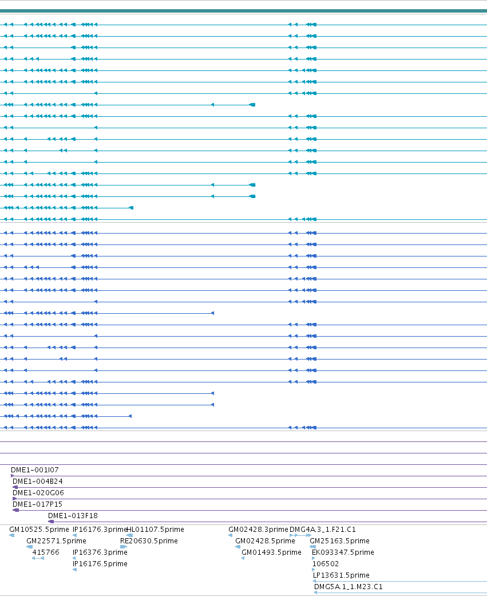This screenshot has width=487, height=596.
Task: Open the GM25163.5prime EST feature
Action: click(x=339, y=540)
